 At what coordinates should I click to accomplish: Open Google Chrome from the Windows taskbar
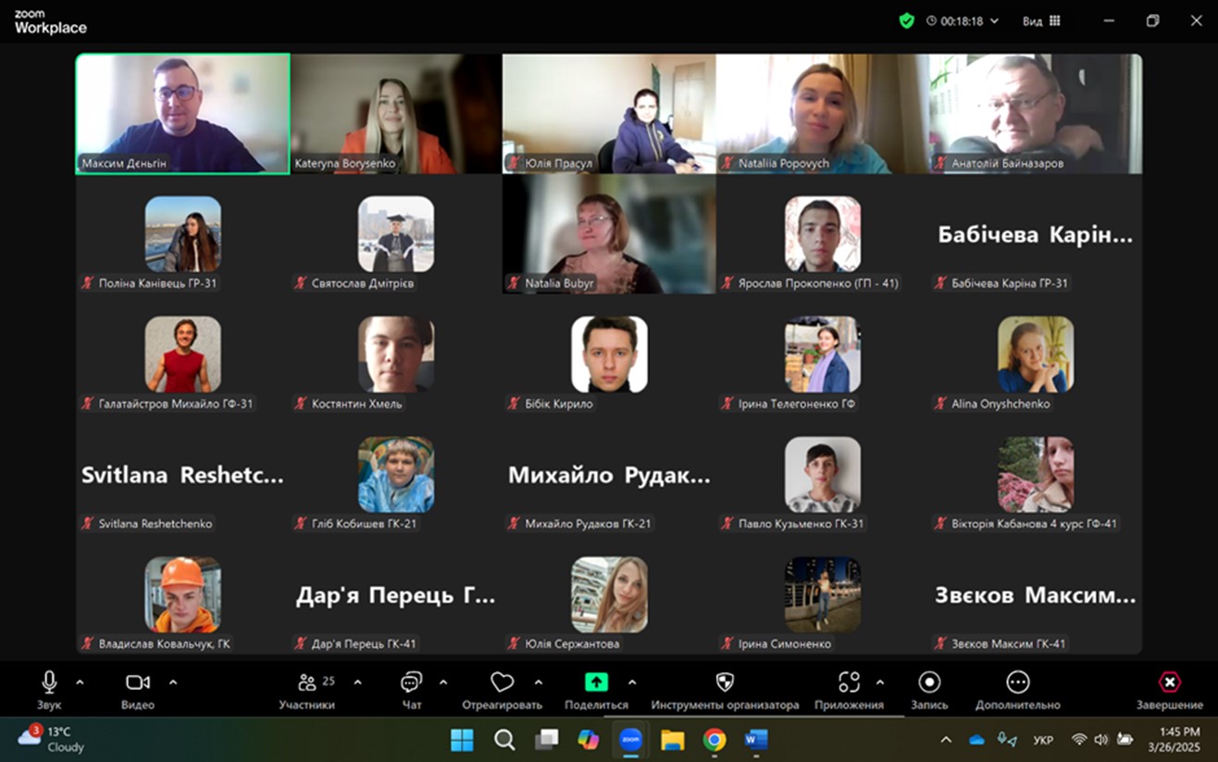click(x=714, y=740)
